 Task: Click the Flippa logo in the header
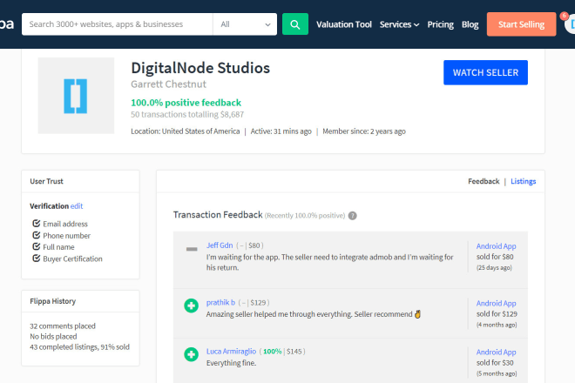click(7, 24)
